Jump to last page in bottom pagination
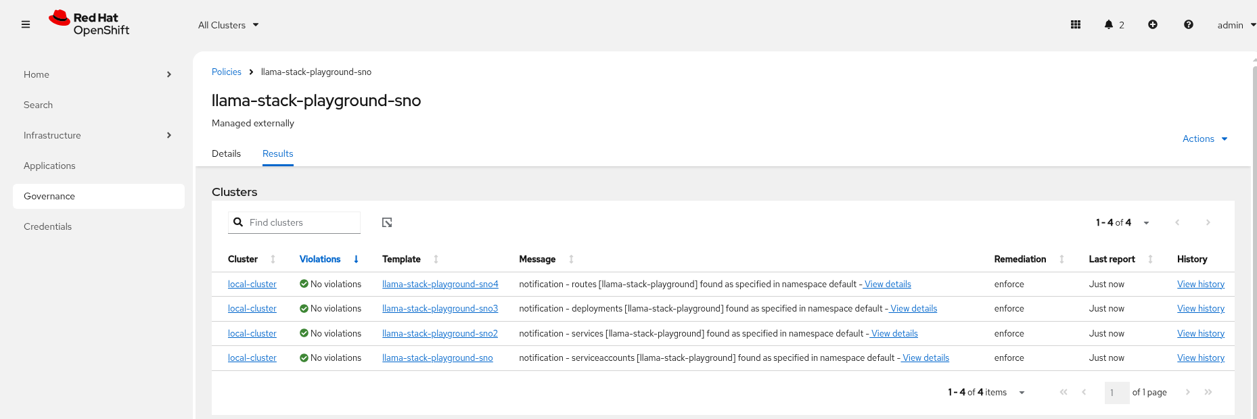The image size is (1257, 419). click(x=1208, y=392)
